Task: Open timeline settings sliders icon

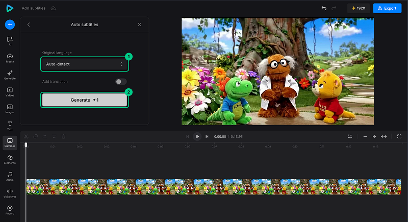Action: 350,136
